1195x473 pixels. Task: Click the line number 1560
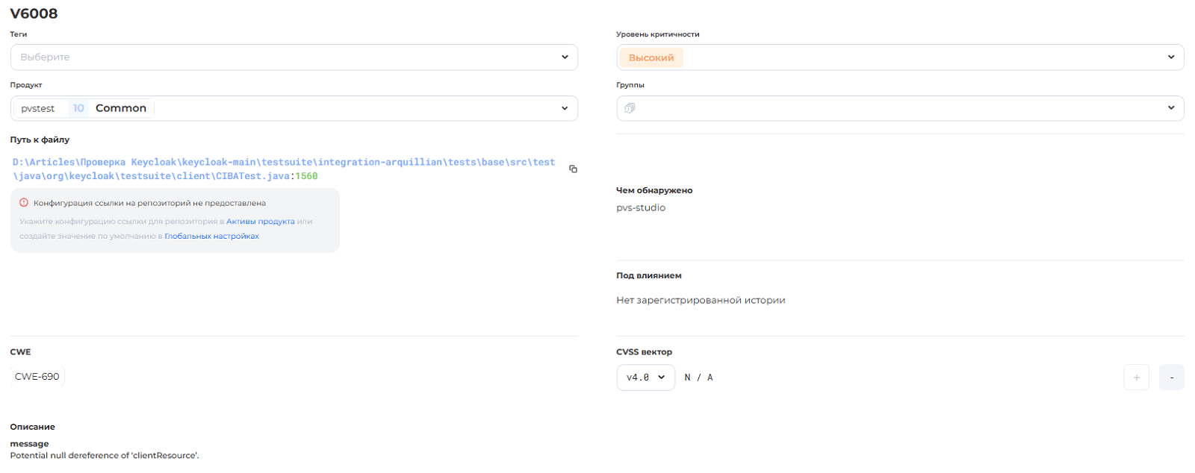[306, 176]
